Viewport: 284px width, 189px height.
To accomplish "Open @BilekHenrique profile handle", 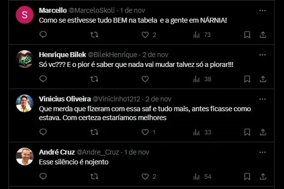I will (112, 55).
